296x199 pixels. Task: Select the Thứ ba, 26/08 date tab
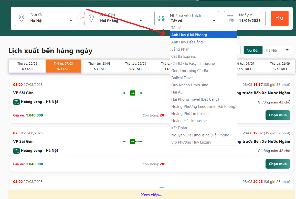(27, 66)
